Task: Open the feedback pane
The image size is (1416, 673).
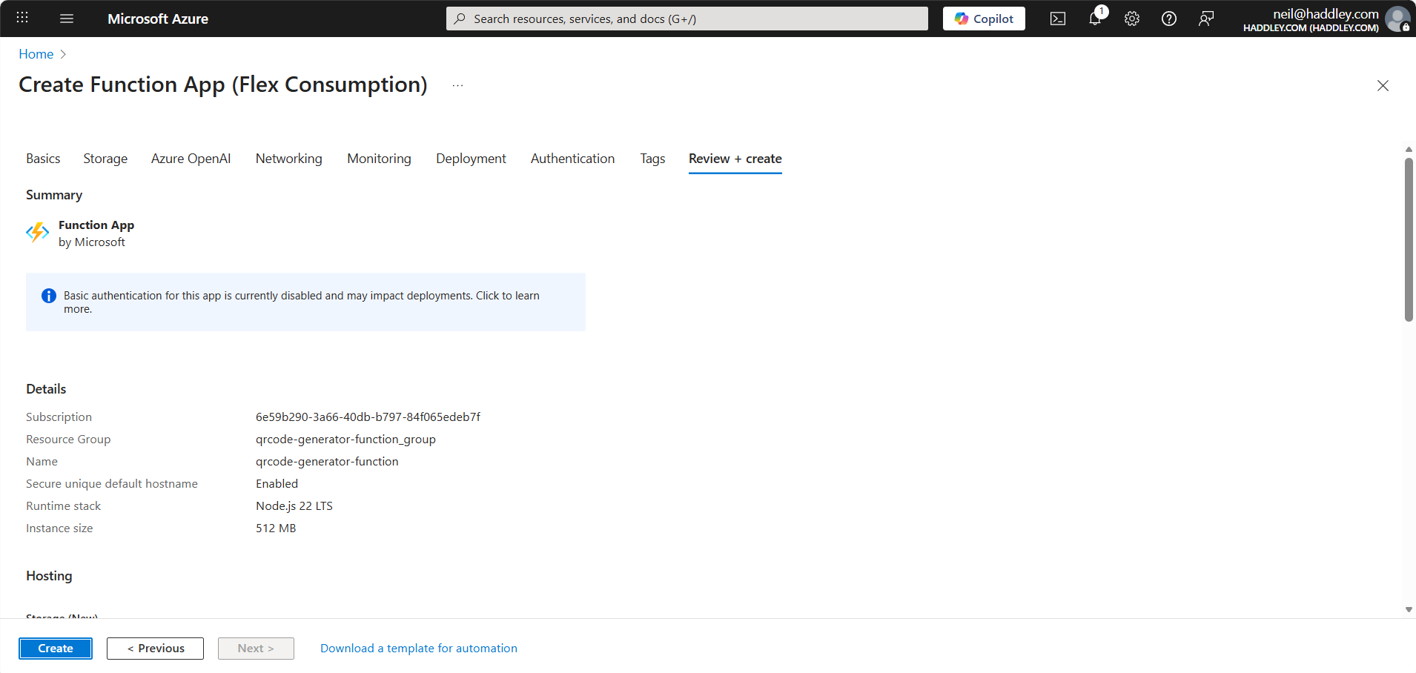Action: click(x=1206, y=19)
